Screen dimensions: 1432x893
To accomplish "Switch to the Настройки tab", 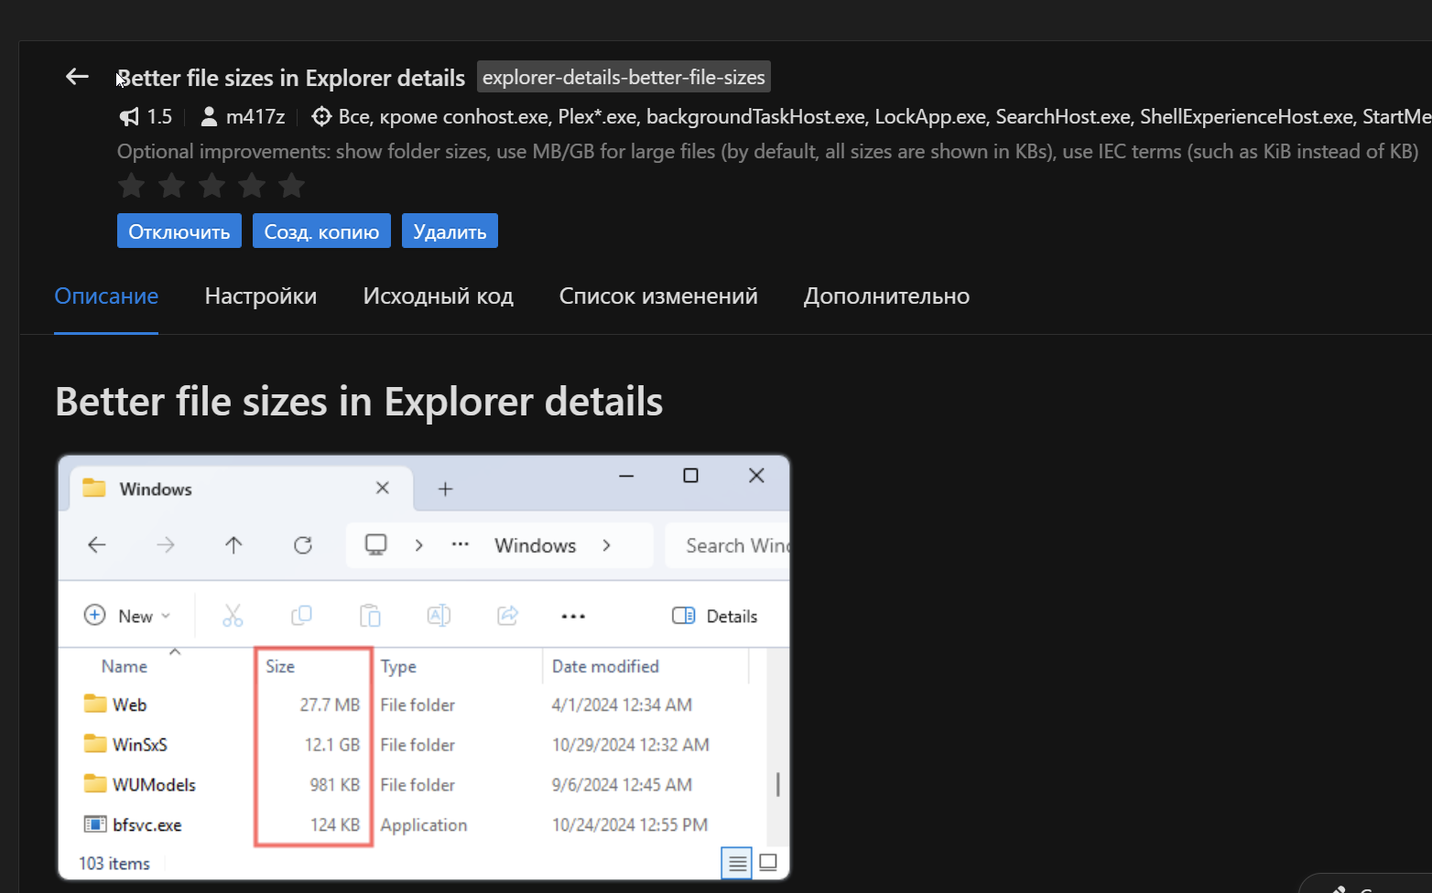I will [x=261, y=296].
